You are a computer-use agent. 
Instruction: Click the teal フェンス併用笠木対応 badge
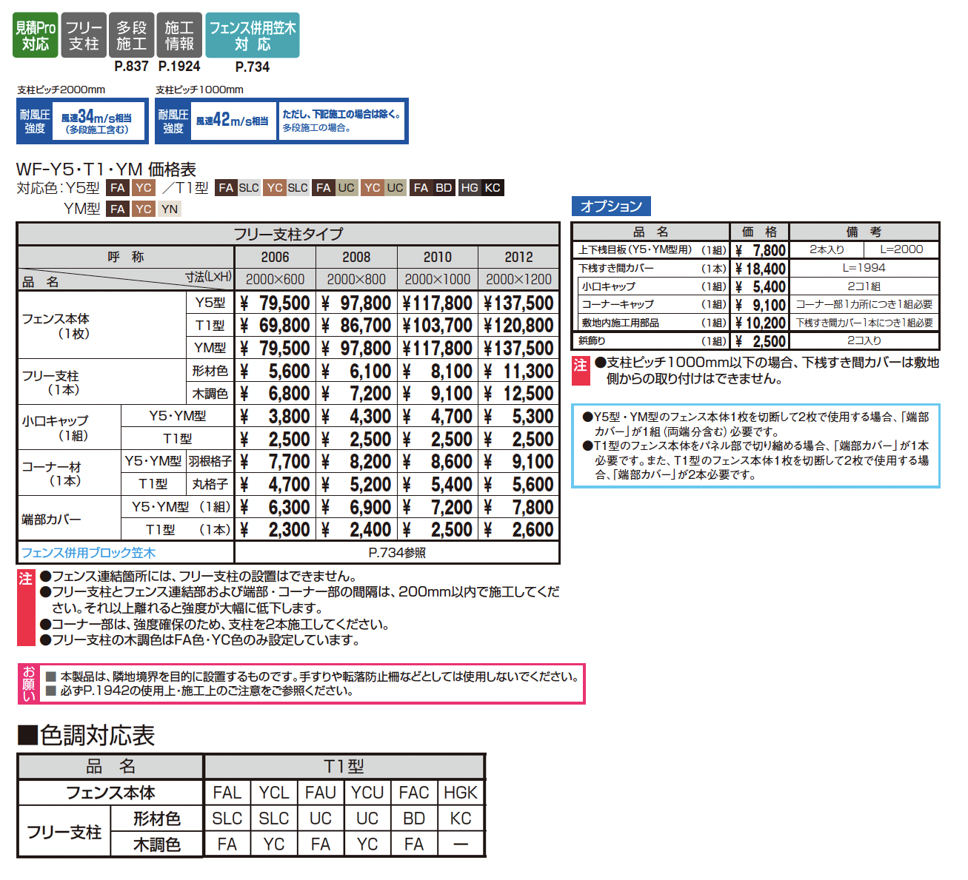(x=252, y=36)
